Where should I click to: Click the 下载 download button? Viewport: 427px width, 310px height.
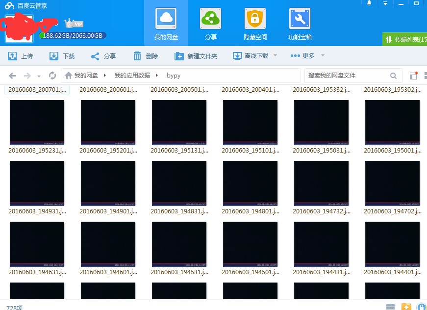[62, 56]
